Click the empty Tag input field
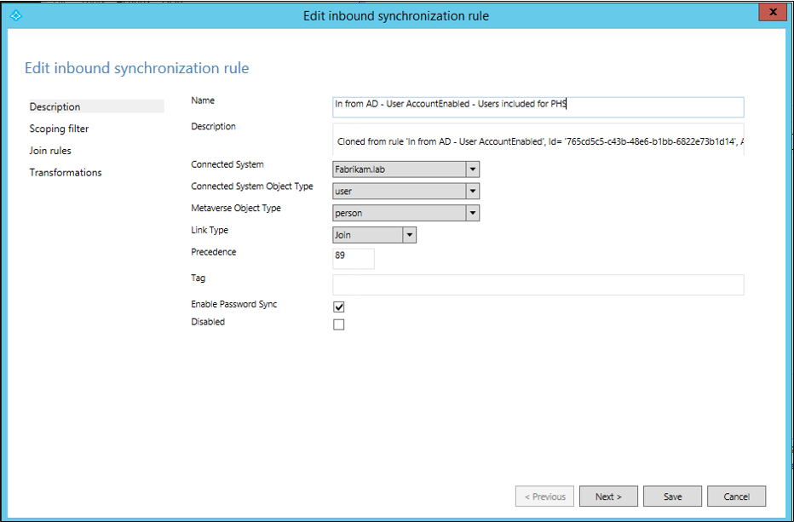The width and height of the screenshot is (794, 522). pyautogui.click(x=538, y=284)
